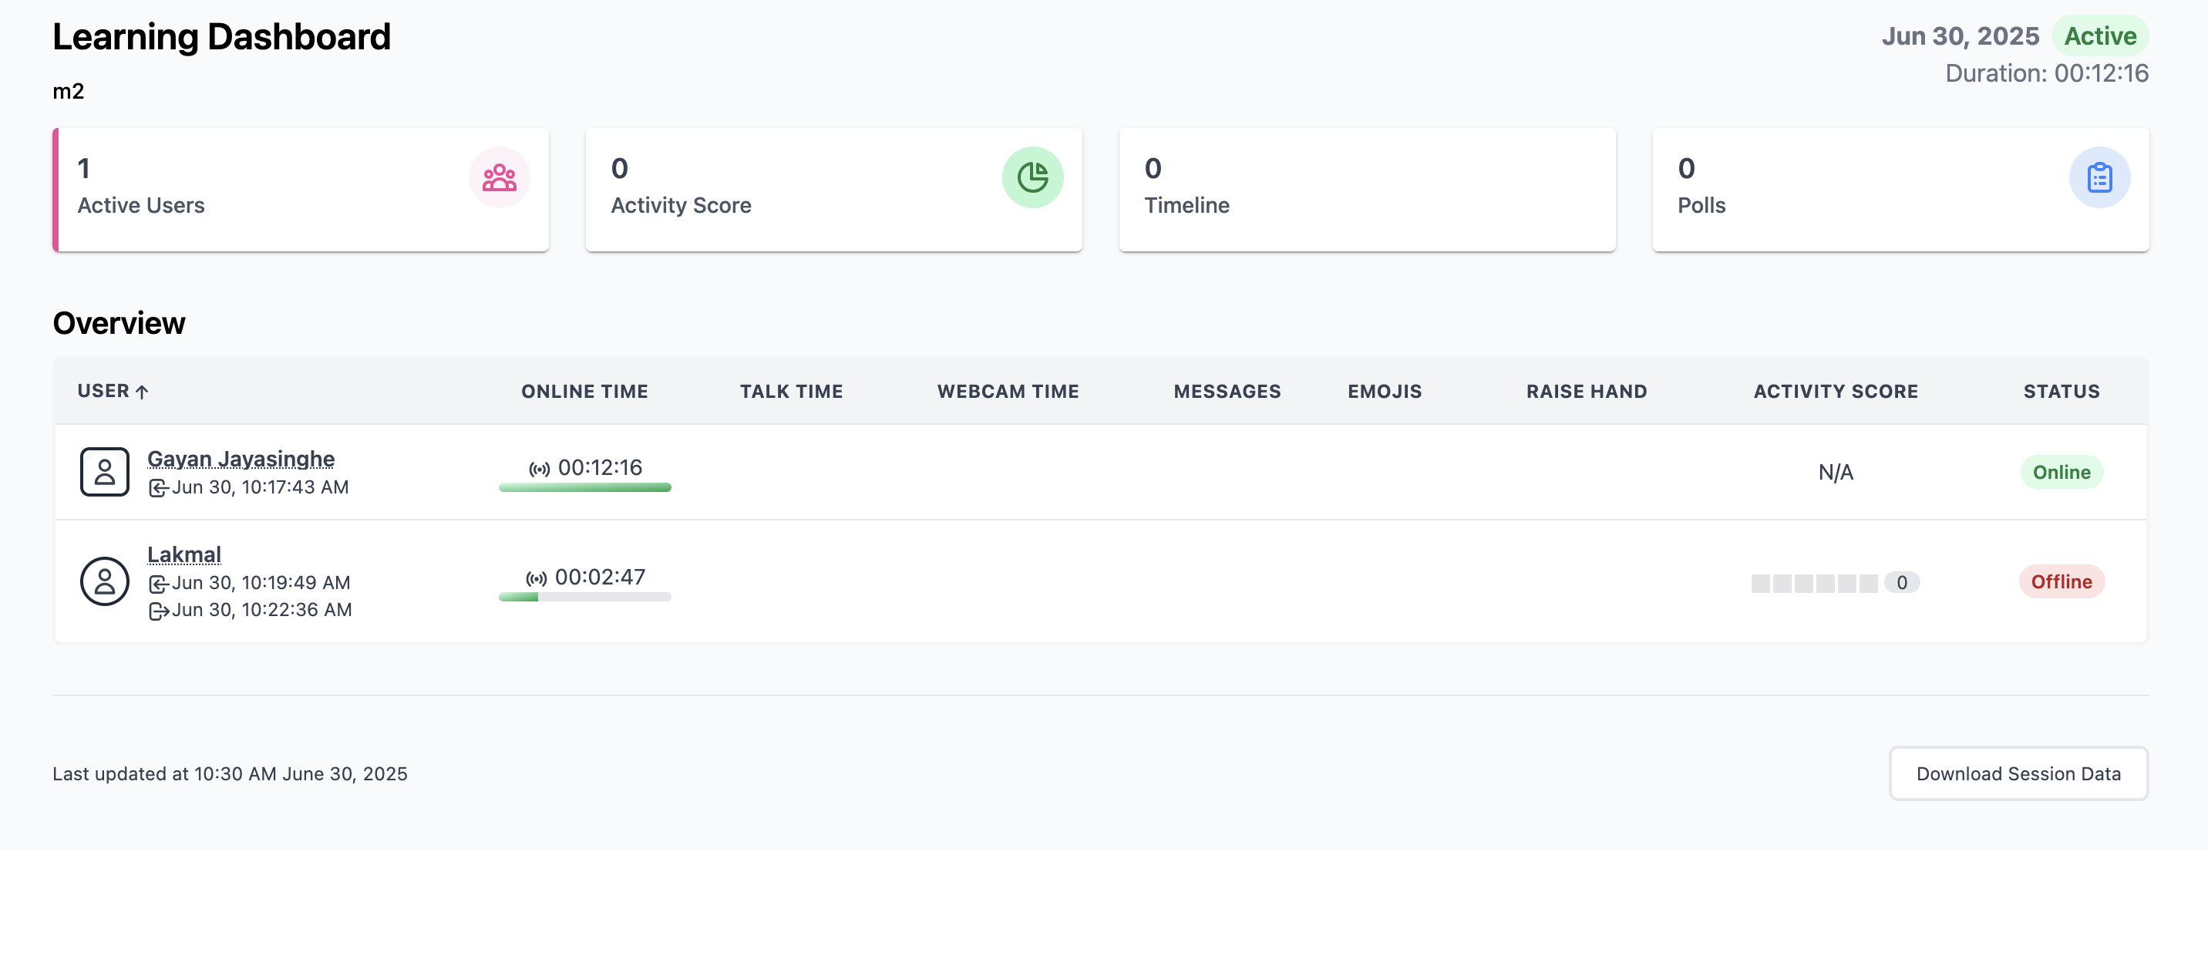Click the signal icon beside 00:02:47
2208x970 pixels.
tap(537, 579)
